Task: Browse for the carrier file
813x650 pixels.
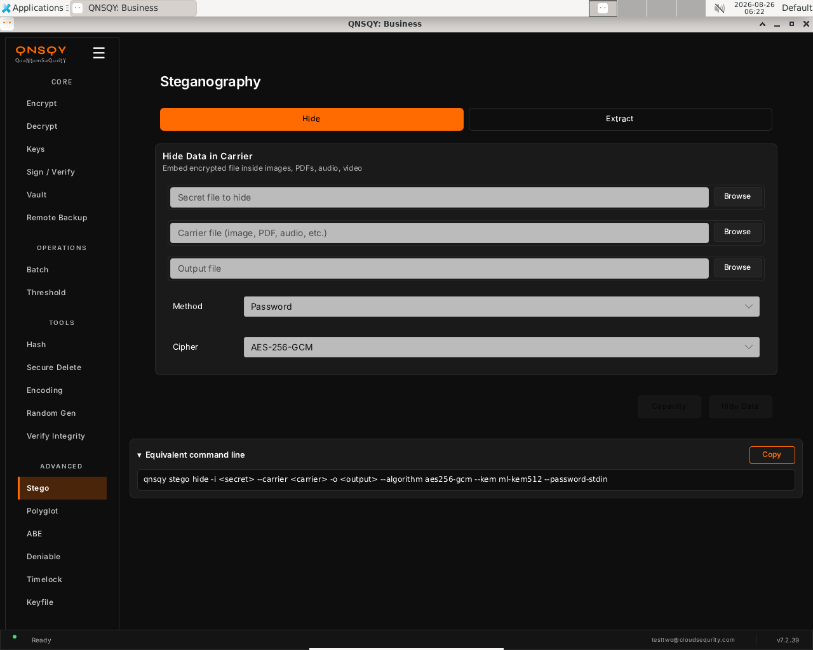Action: 737,232
